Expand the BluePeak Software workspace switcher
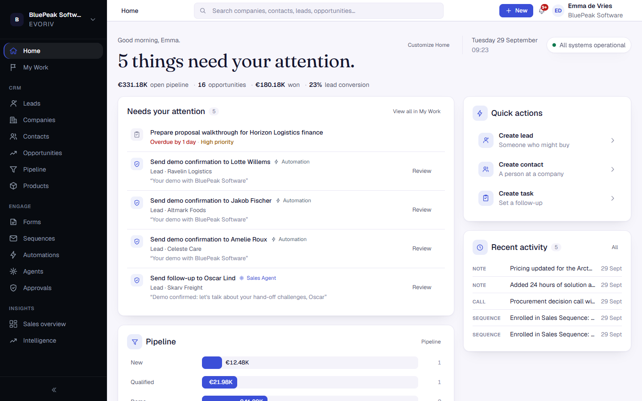 93,19
